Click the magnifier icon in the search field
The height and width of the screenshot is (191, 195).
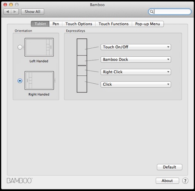click(x=151, y=12)
